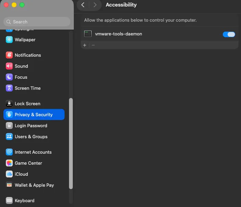
Task: Click the Wallpaper icon in sidebar
Action: tap(9, 40)
